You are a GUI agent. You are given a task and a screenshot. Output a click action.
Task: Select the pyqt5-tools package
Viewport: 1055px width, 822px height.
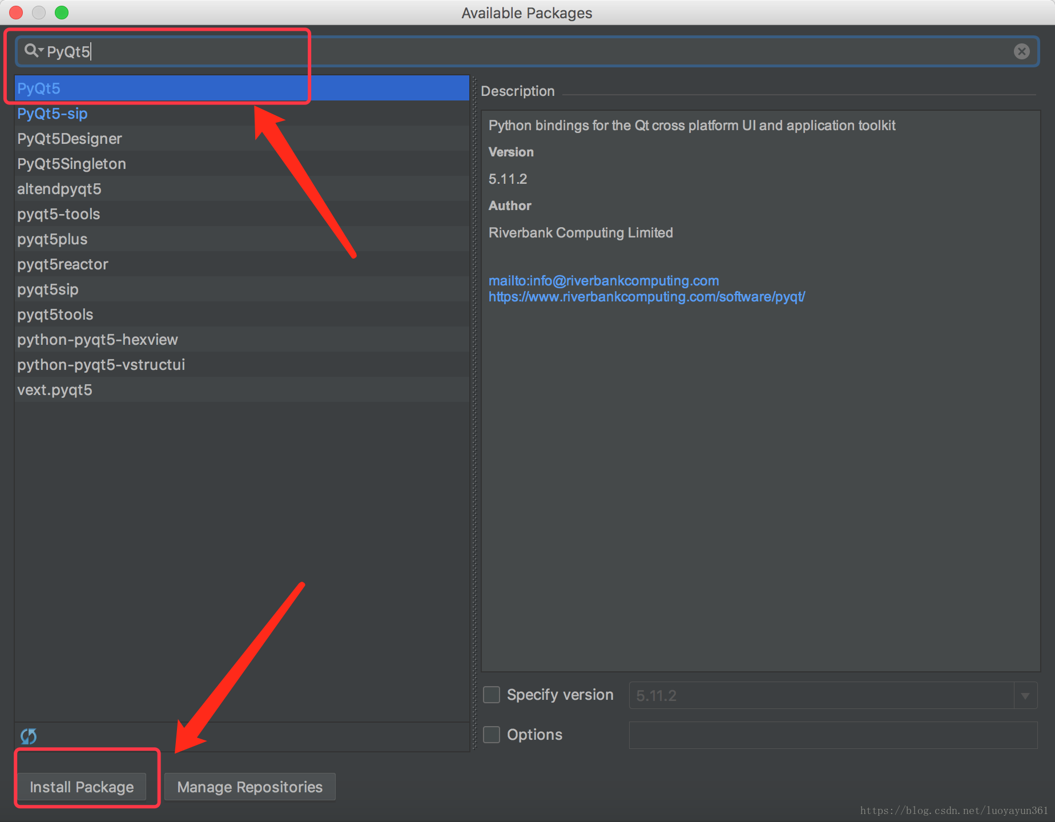[242, 214]
